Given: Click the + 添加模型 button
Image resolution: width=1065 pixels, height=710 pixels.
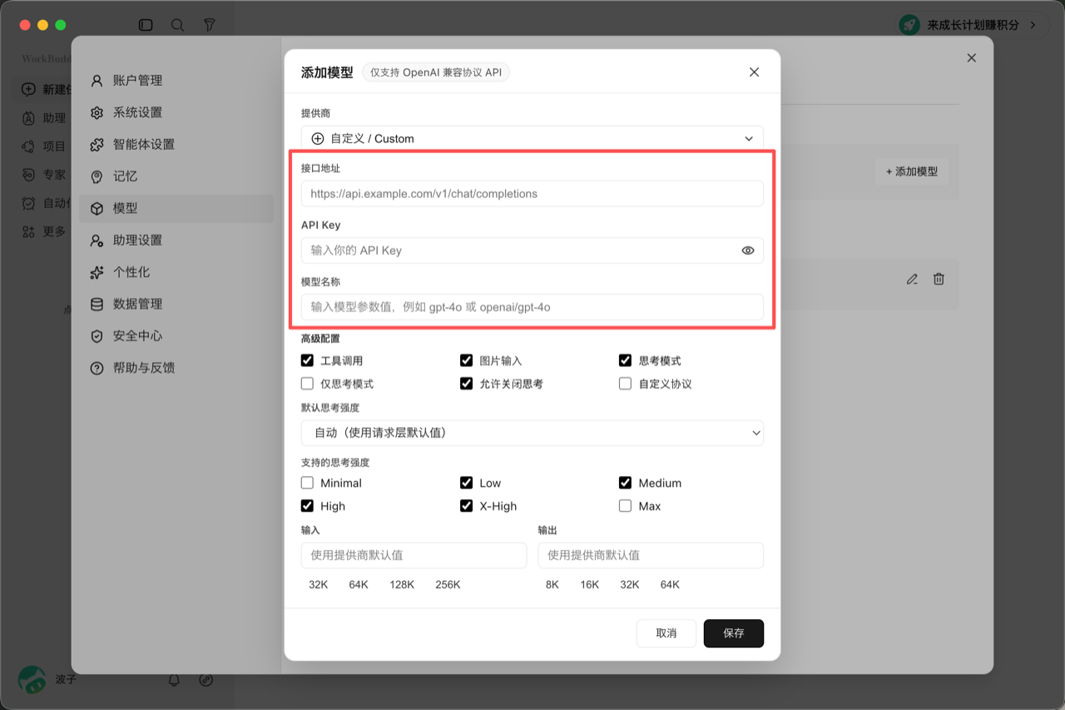Looking at the screenshot, I should click(x=912, y=171).
